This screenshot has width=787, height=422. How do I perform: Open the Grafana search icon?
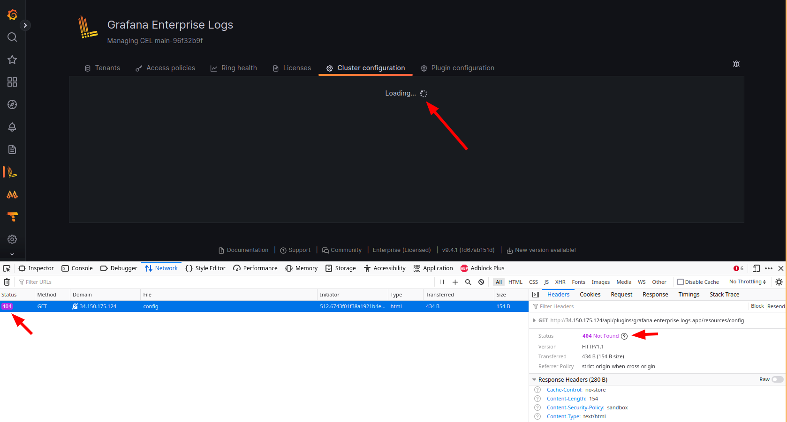pos(12,37)
